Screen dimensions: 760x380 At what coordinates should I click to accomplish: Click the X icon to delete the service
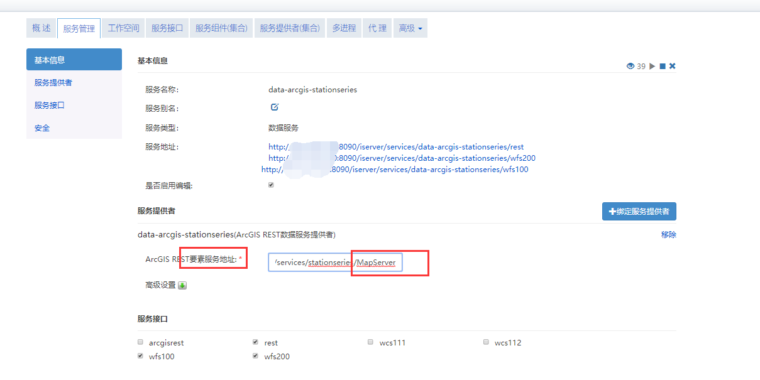click(x=673, y=66)
